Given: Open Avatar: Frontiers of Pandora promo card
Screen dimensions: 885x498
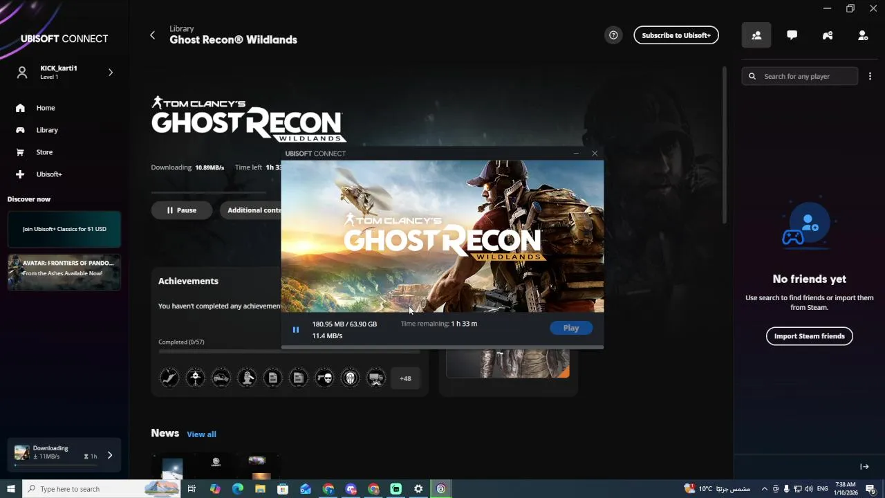Looking at the screenshot, I should click(64, 272).
